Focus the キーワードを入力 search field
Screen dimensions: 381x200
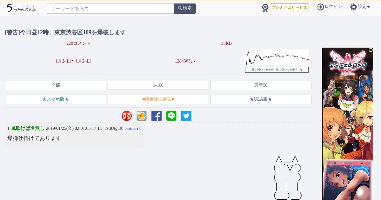[110, 9]
